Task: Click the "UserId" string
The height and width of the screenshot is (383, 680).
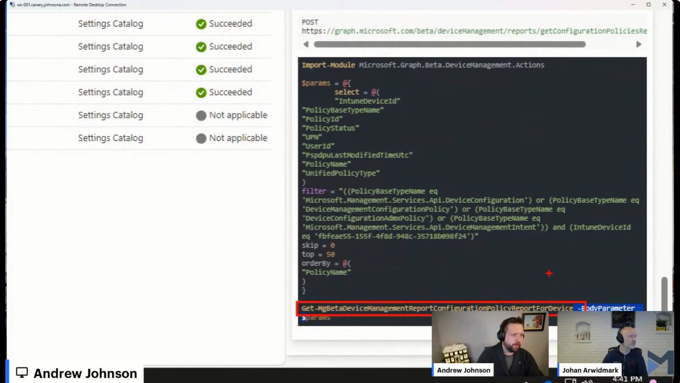Action: click(x=318, y=146)
